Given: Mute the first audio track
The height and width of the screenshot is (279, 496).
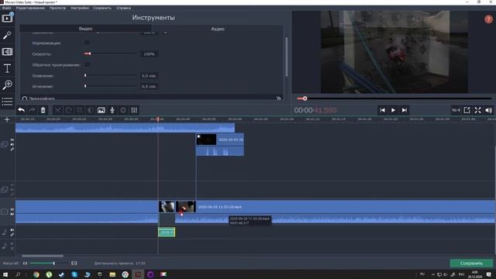Looking at the screenshot, I should pyautogui.click(x=12, y=230).
